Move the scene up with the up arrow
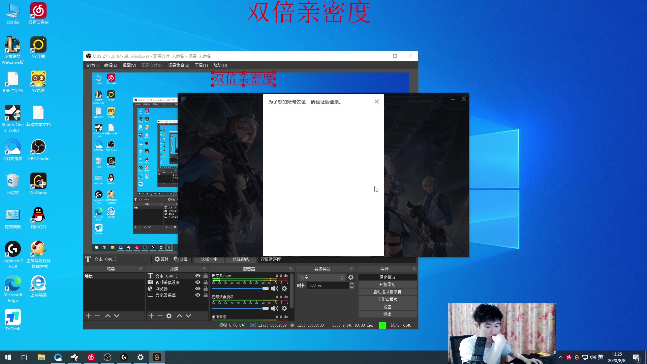This screenshot has width=647, height=364. click(x=108, y=316)
